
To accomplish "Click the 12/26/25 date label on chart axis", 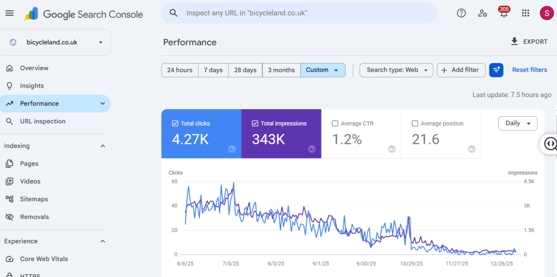I will pos(502,263).
